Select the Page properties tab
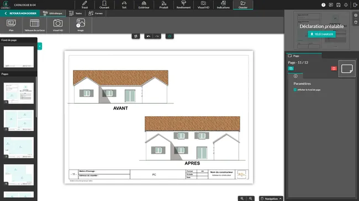The image size is (359, 201). [304, 56]
